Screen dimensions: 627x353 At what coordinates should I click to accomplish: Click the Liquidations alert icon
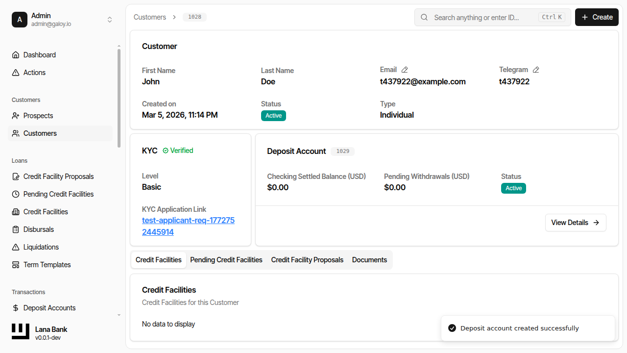click(15, 247)
